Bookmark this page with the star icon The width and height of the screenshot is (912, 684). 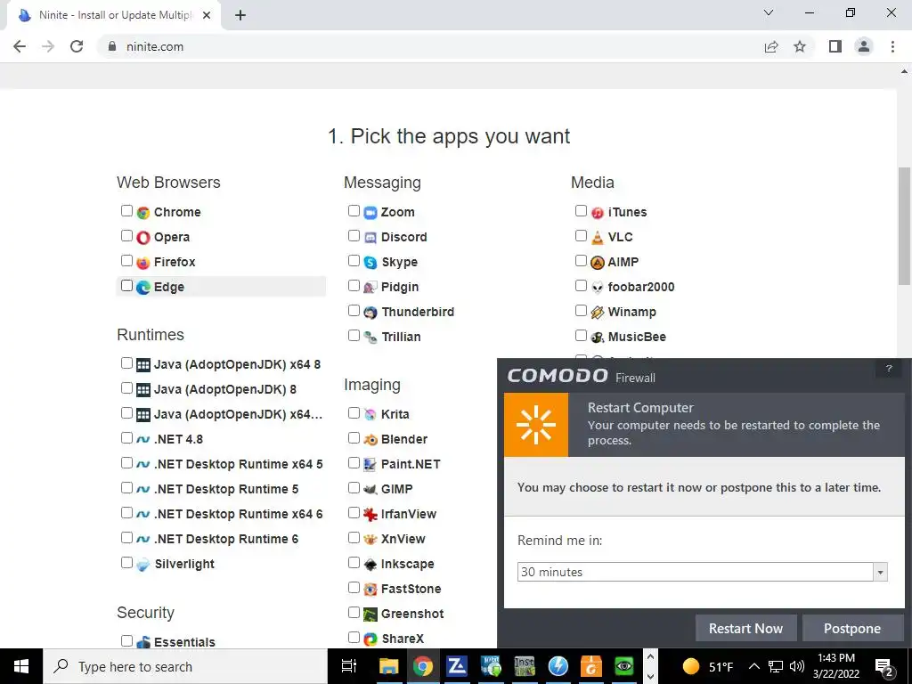(x=800, y=46)
